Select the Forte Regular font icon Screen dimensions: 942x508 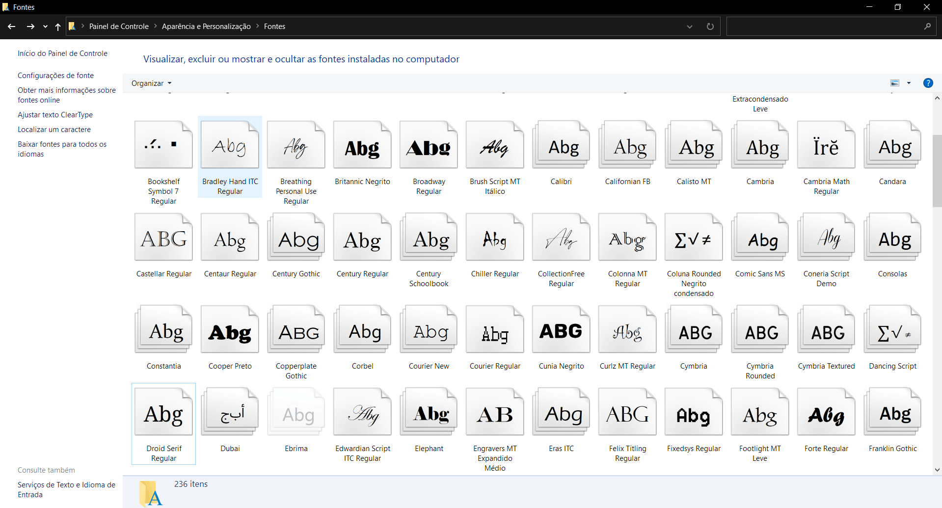pyautogui.click(x=826, y=412)
